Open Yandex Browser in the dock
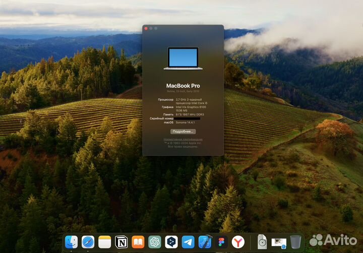This screenshot has height=253, width=363. click(x=238, y=242)
